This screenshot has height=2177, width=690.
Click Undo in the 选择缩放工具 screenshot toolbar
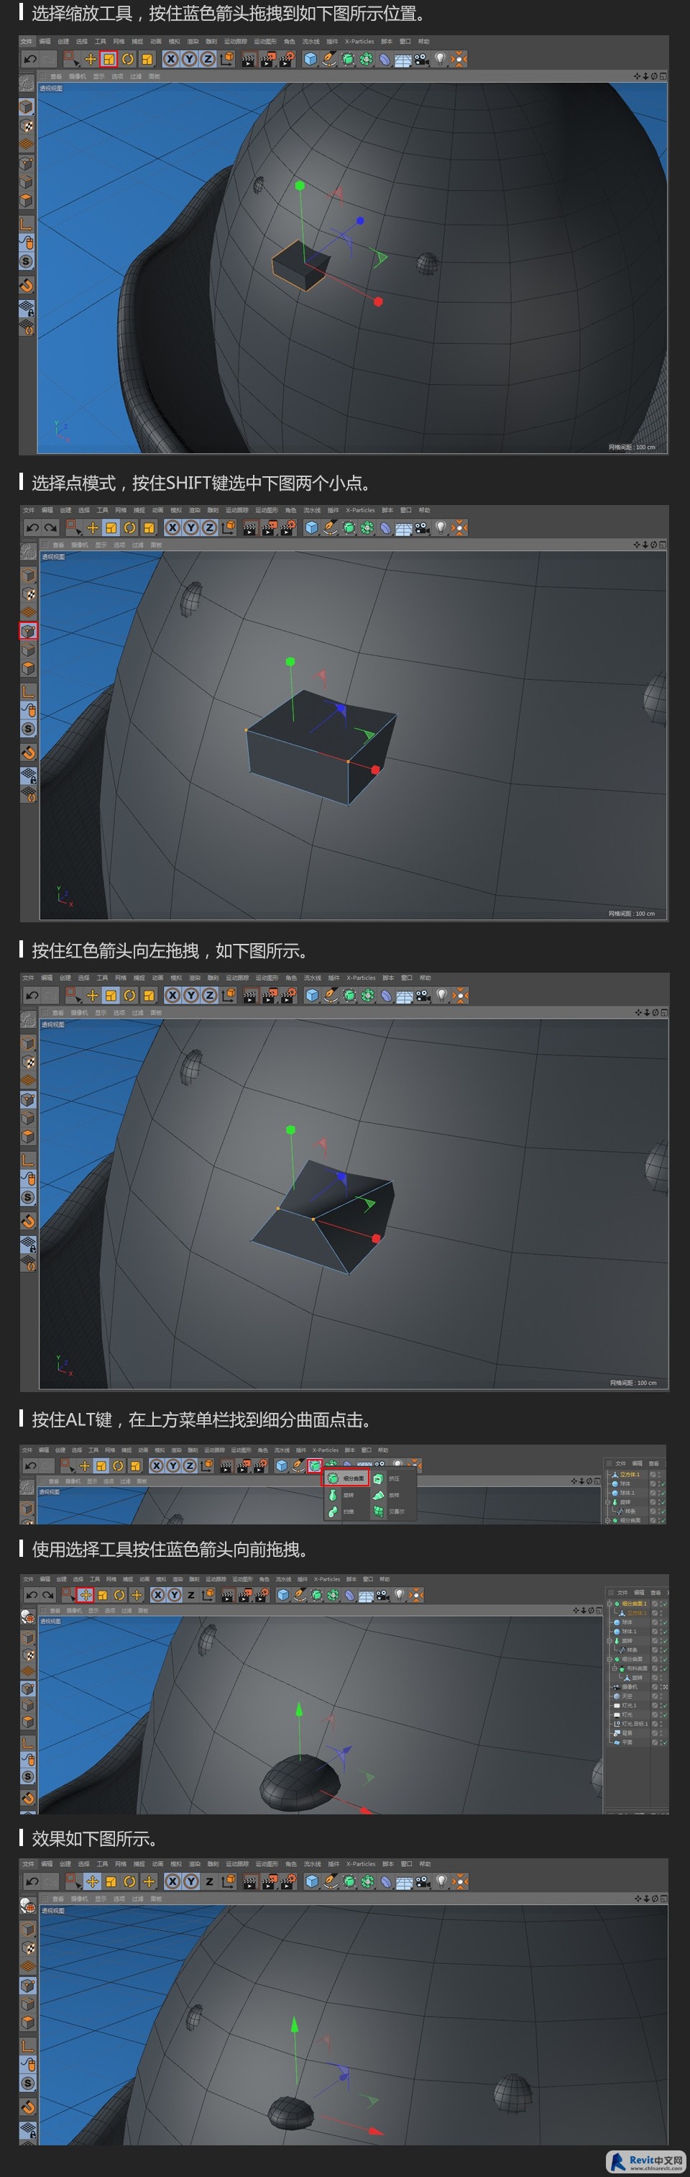[x=30, y=59]
